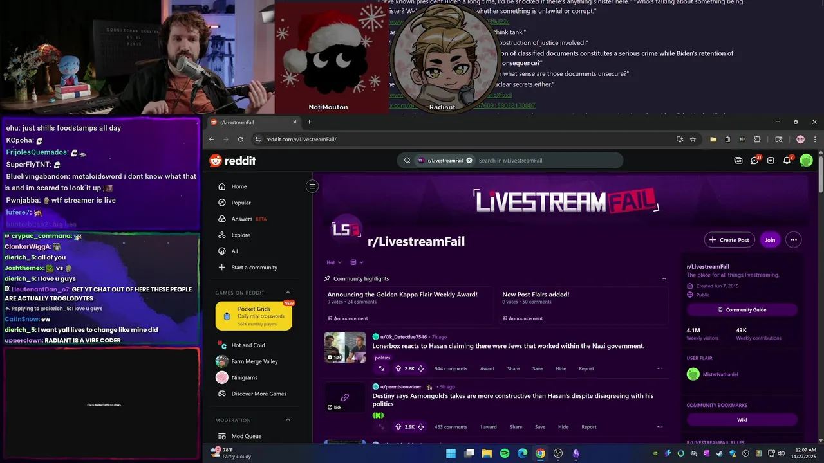Click the Reddit advertise icon
824x463 pixels.
738,161
